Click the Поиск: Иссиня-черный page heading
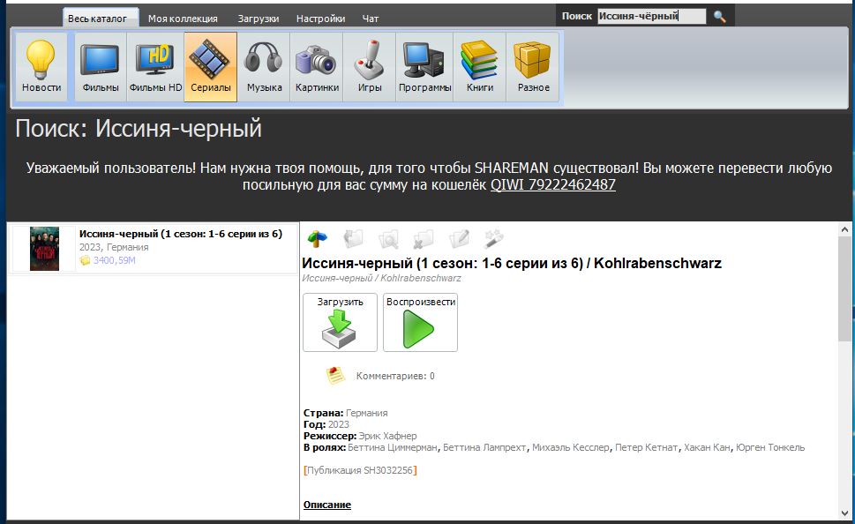855x524 pixels. (139, 129)
